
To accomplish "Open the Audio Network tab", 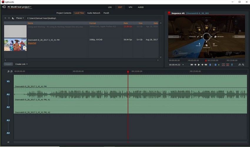I will pyautogui.click(x=94, y=13).
